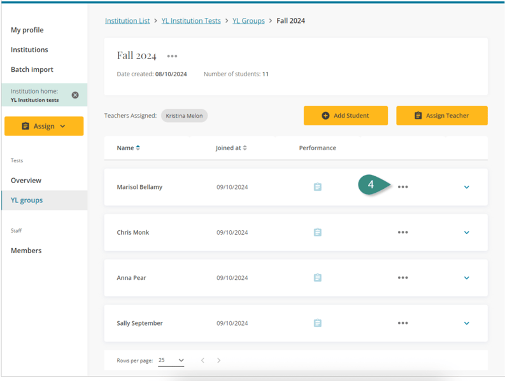Follow the Institution List breadcrumb link

127,21
